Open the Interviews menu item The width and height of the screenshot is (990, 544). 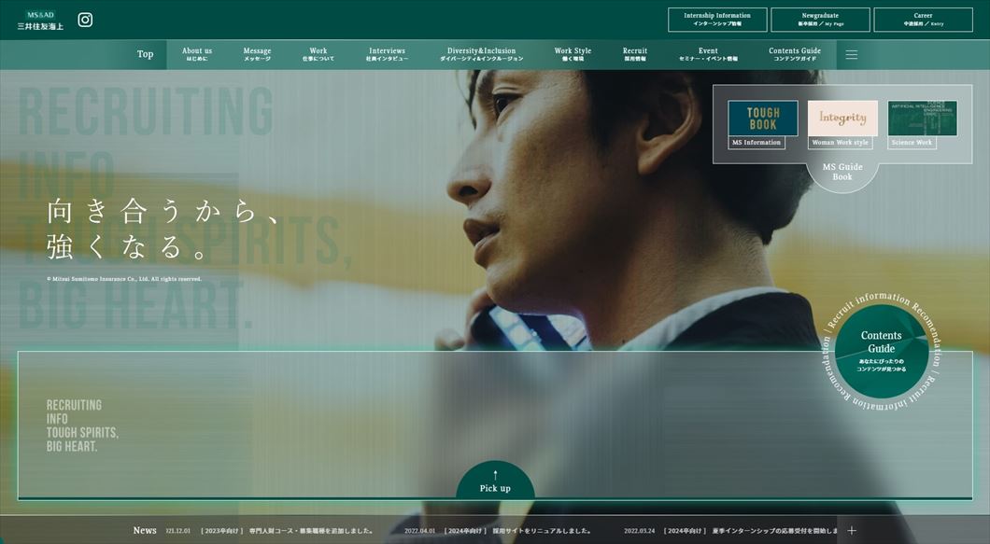pos(387,54)
